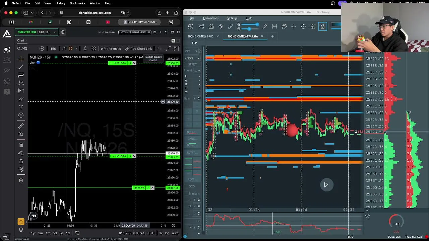Toggle the OCO checkbox in Bookmap
This screenshot has width=429, height=241.
[185, 186]
